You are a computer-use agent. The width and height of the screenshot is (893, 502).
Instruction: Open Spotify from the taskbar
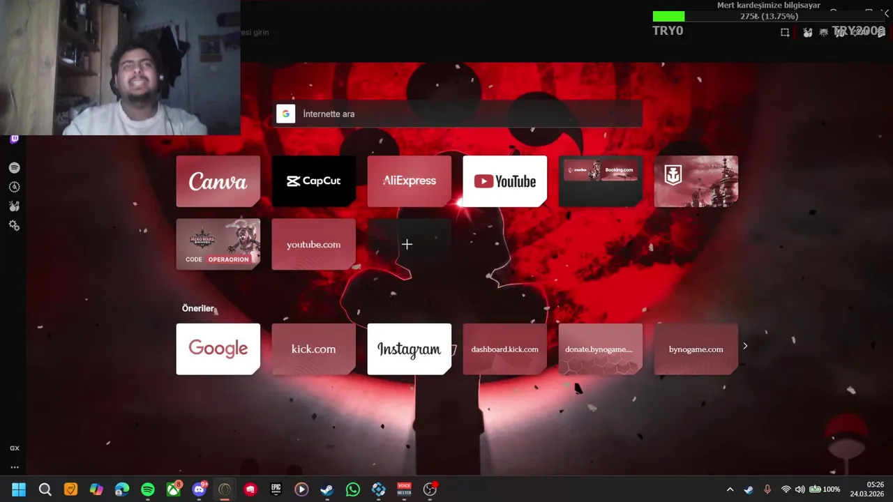tap(148, 489)
